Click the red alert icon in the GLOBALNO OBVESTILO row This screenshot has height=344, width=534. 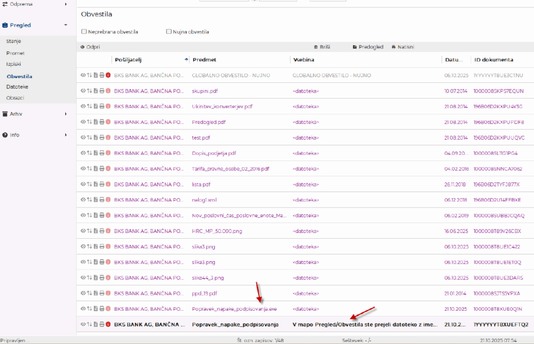(x=108, y=76)
